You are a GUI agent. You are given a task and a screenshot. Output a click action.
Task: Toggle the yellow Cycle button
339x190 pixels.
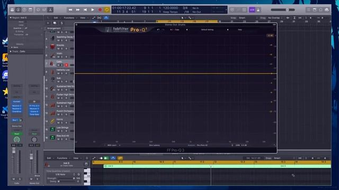click(107, 9)
